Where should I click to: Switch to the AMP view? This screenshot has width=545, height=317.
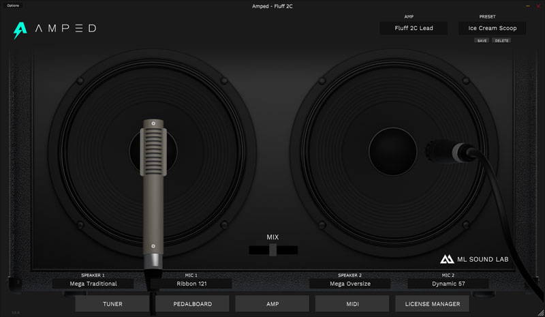[272, 304]
